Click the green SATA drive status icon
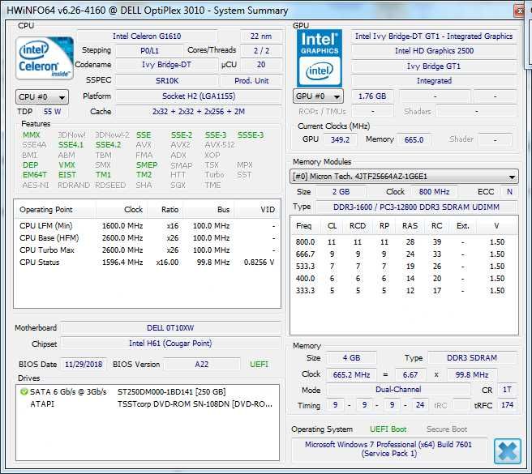This screenshot has width=532, height=474. (x=24, y=392)
